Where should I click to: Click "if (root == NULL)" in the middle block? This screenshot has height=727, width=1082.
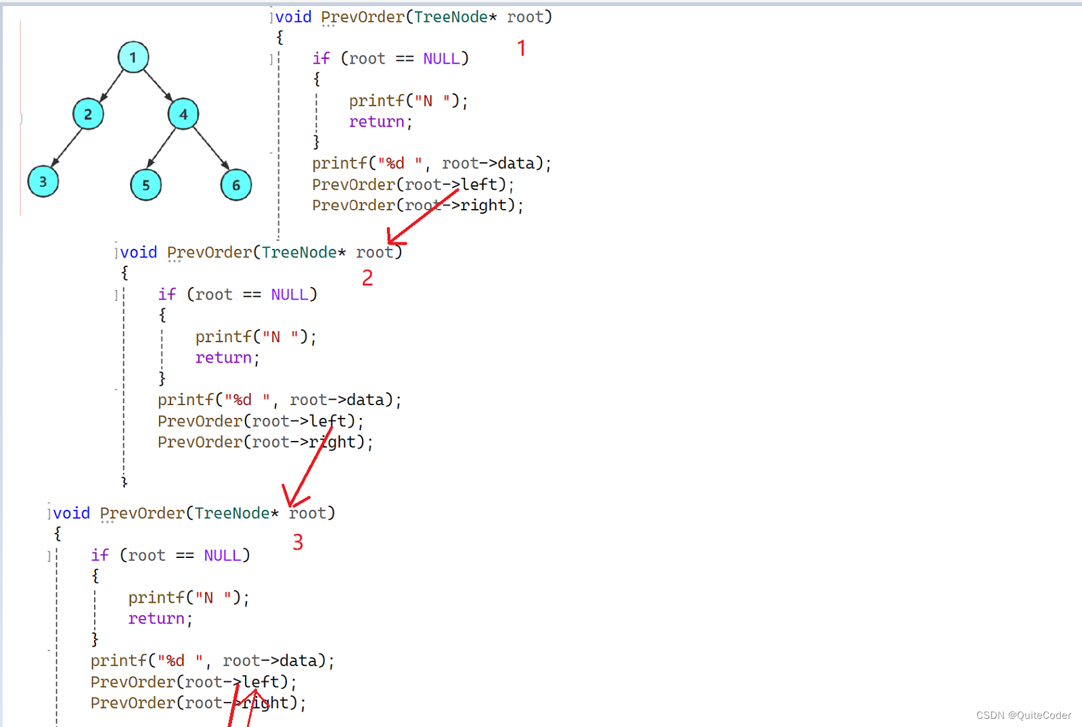(238, 295)
